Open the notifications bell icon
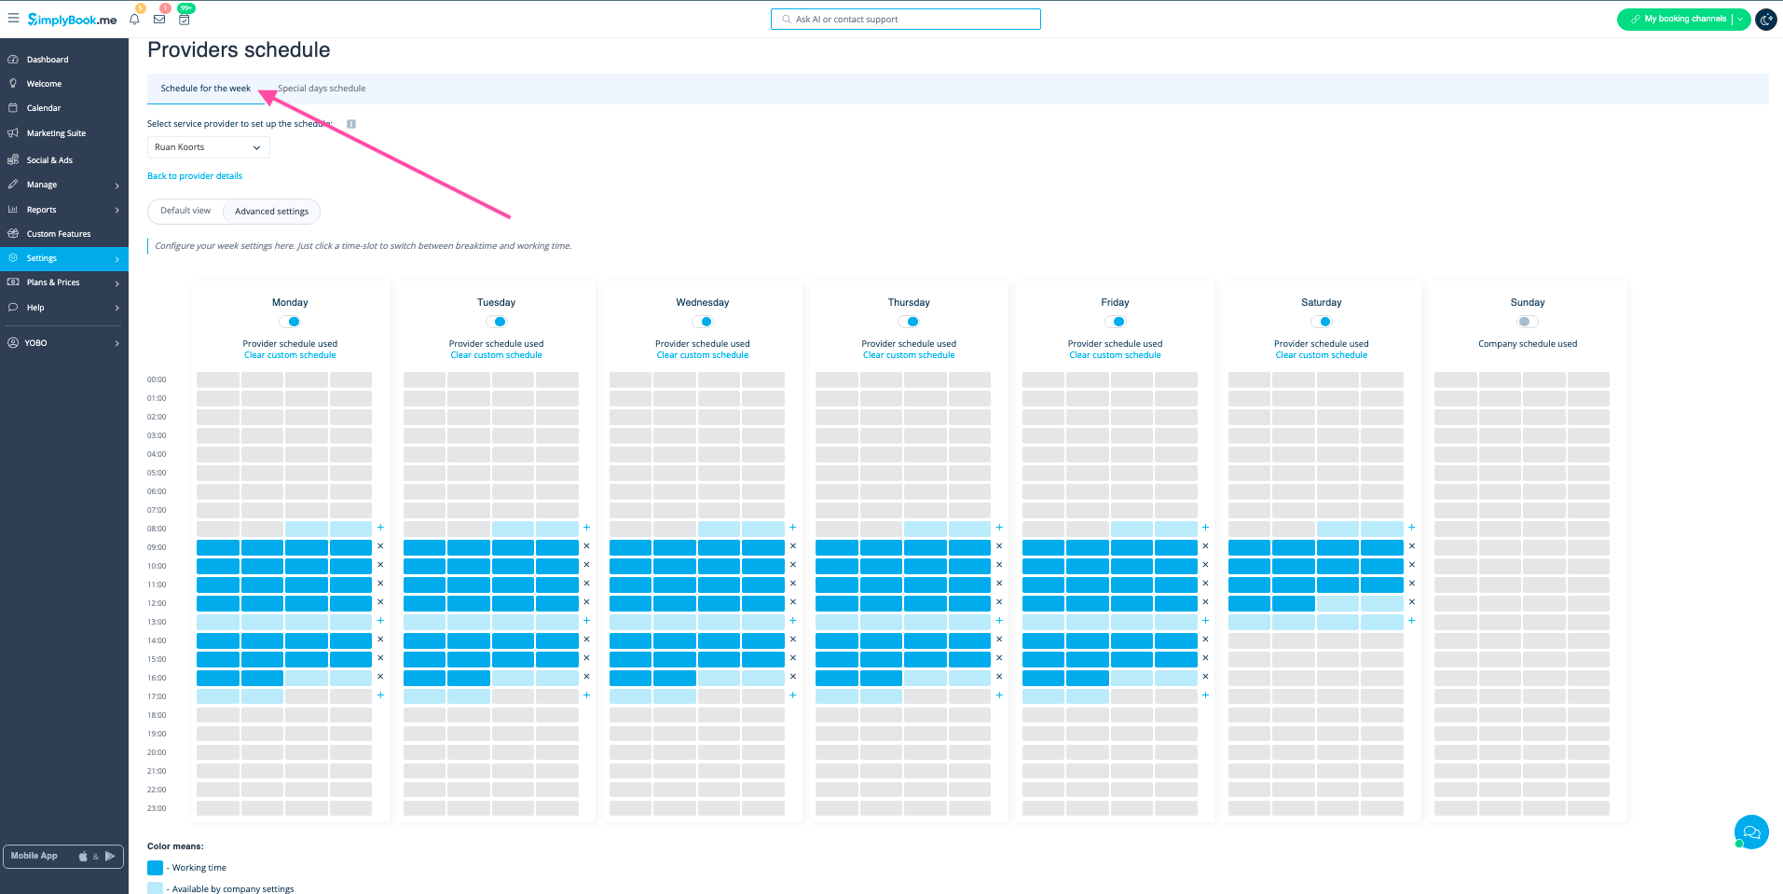1783x894 pixels. click(x=134, y=20)
